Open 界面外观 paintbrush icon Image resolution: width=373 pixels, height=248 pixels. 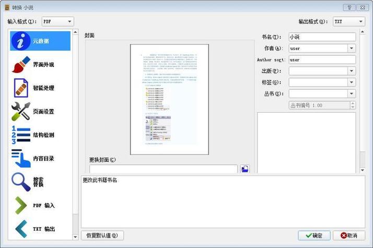21,64
